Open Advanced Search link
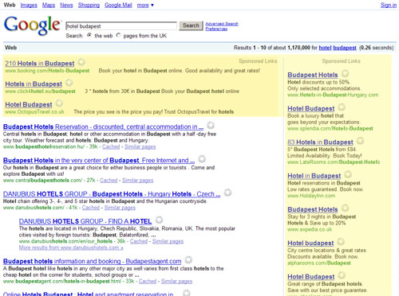The image size is (399, 296). coord(222,24)
